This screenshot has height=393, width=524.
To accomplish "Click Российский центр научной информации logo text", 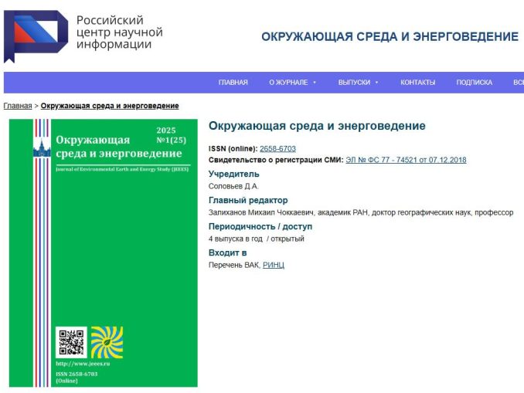I will point(119,32).
